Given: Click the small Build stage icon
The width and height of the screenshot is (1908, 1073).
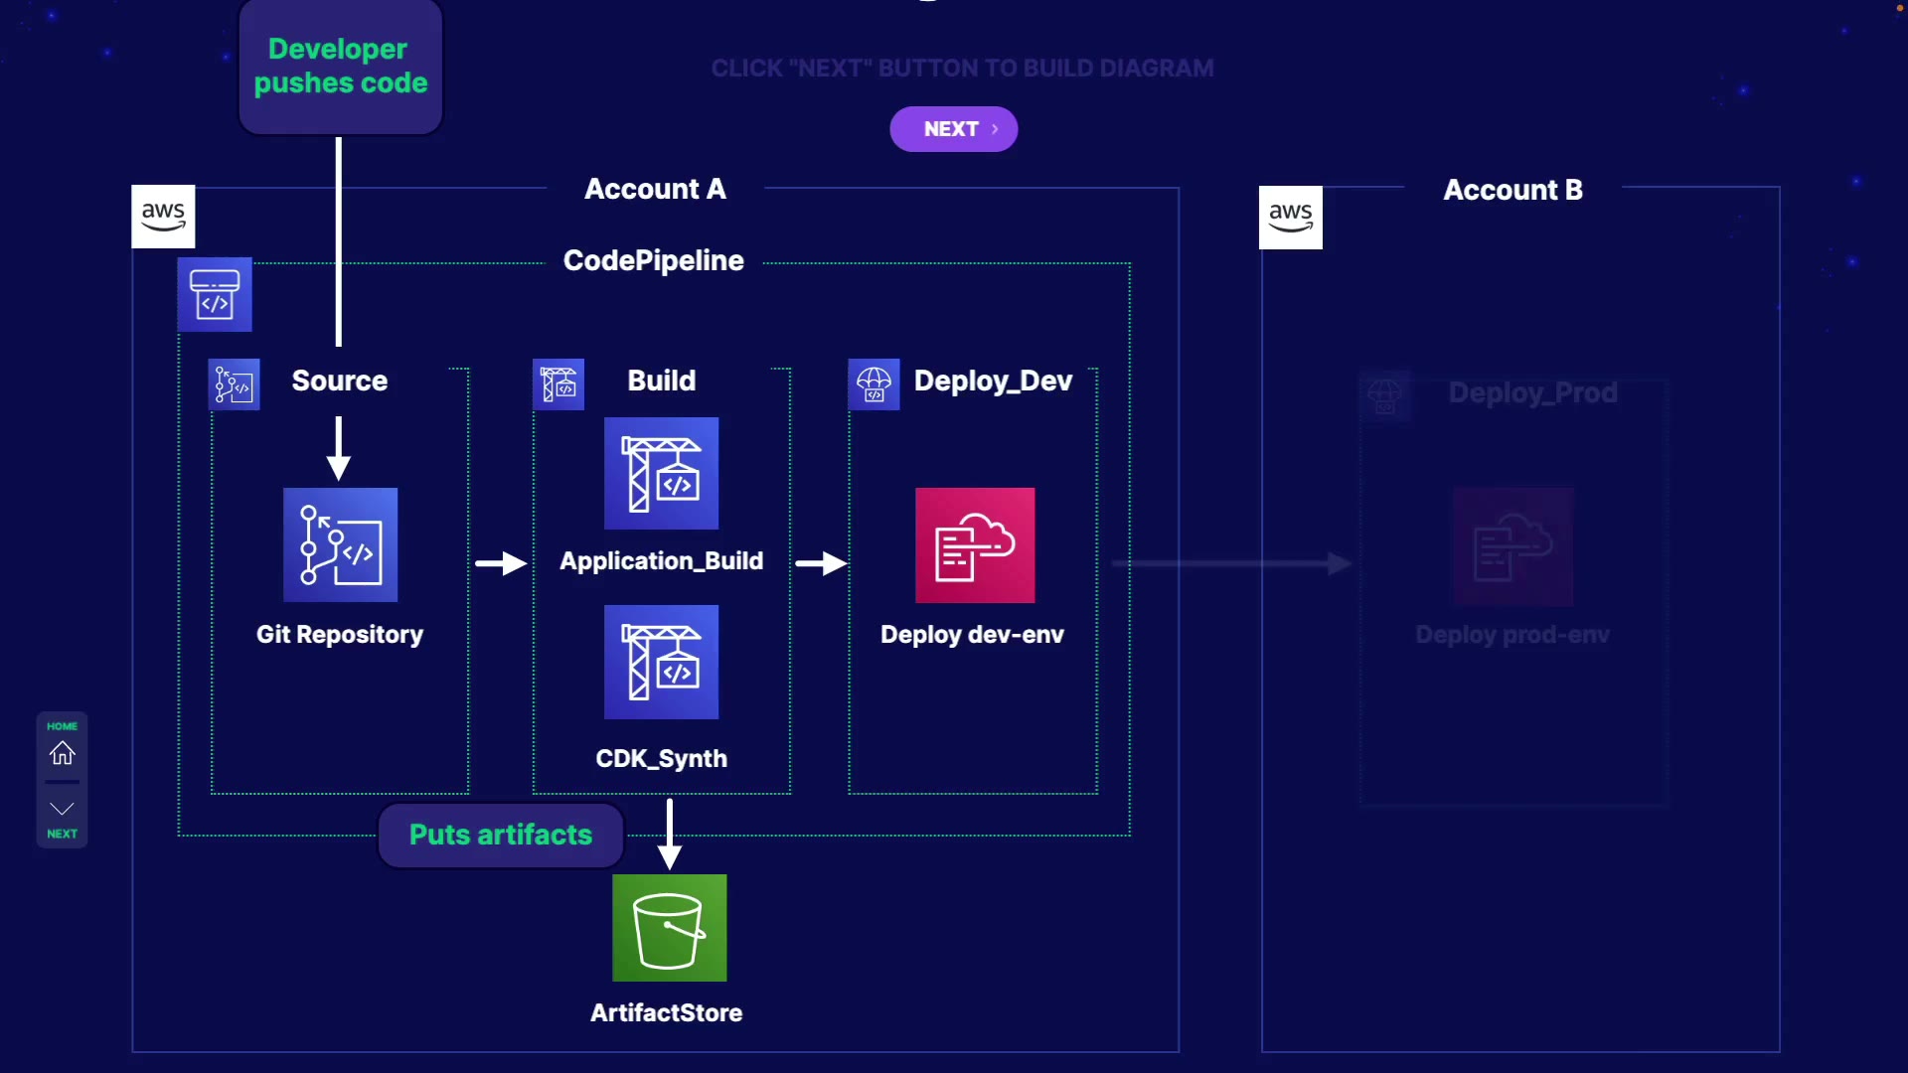Looking at the screenshot, I should point(558,384).
